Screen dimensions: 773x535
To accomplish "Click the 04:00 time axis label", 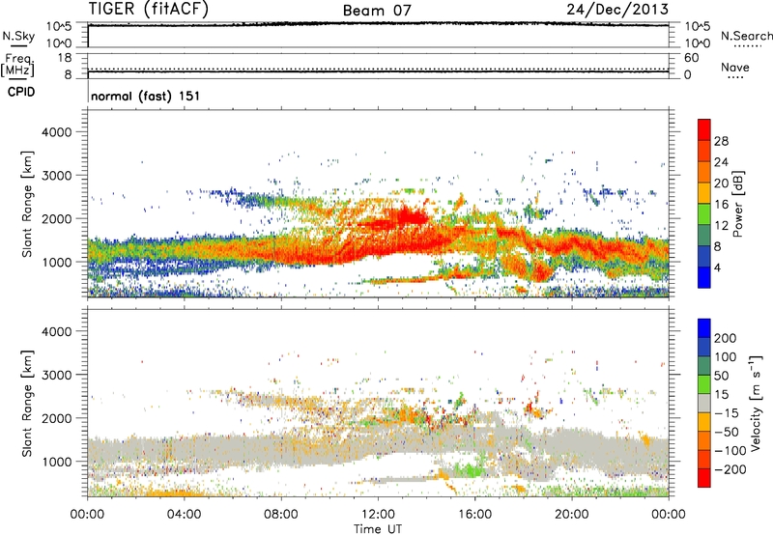I will (x=184, y=515).
